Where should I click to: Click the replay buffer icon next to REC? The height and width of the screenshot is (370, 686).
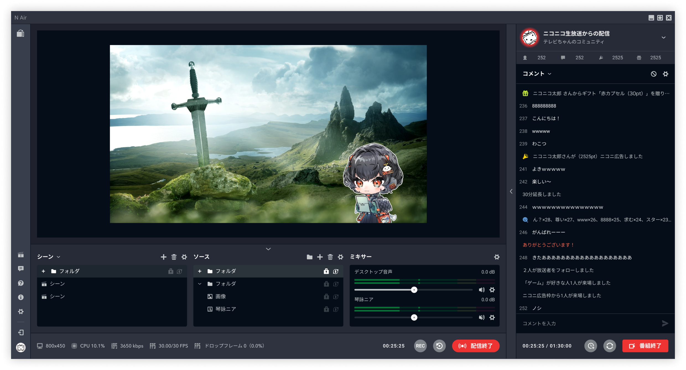439,346
